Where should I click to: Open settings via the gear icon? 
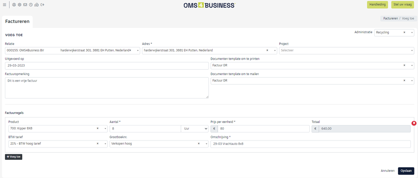pos(19,5)
